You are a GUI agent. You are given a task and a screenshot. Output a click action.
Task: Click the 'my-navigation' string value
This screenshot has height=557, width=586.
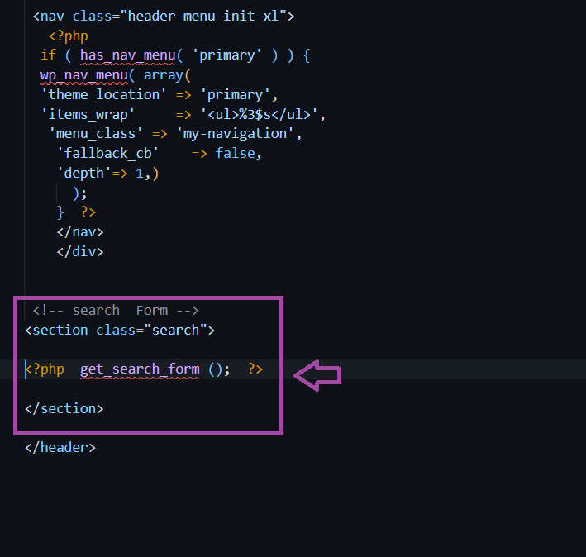click(235, 134)
